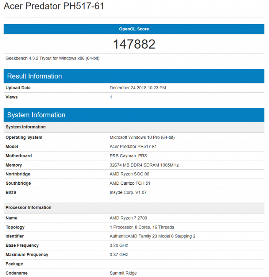This screenshot has width=269, height=277.
Task: Click the Motherboard label
Action: 18,156
